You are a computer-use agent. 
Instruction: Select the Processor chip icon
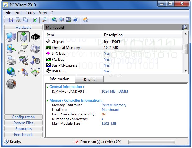pyautogui.click(x=35, y=37)
